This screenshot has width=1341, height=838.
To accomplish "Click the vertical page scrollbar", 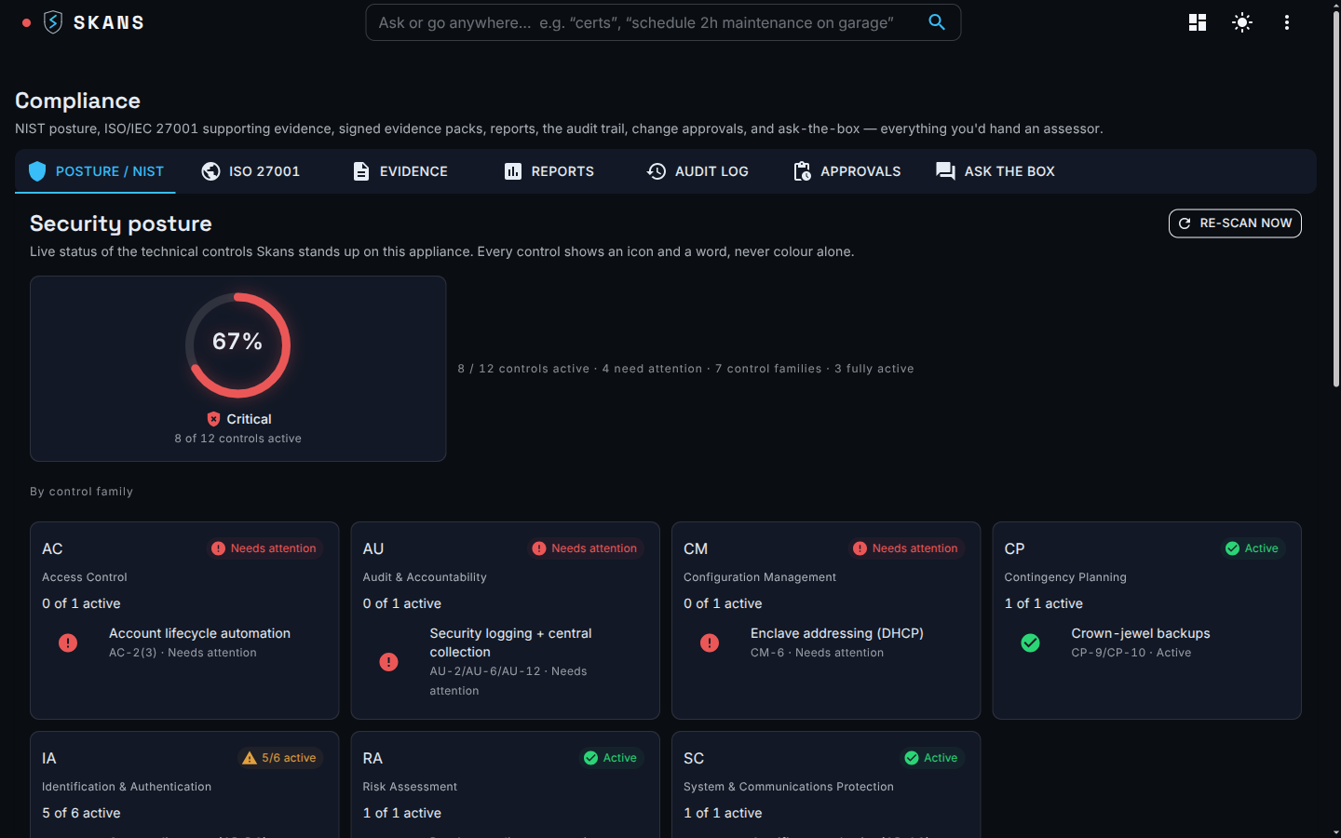I will (1336, 200).
